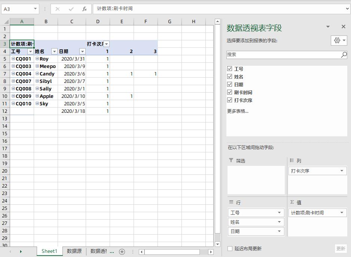Click the sheet tab navigation arrow

click(x=21, y=252)
